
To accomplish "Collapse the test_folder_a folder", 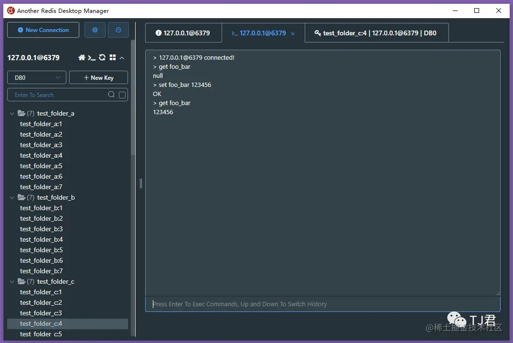I will click(x=12, y=114).
